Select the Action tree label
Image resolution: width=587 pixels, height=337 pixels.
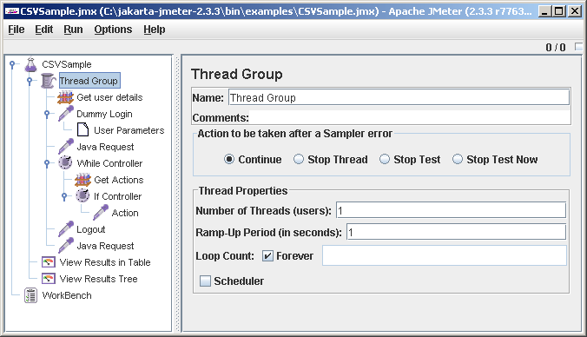pos(125,213)
